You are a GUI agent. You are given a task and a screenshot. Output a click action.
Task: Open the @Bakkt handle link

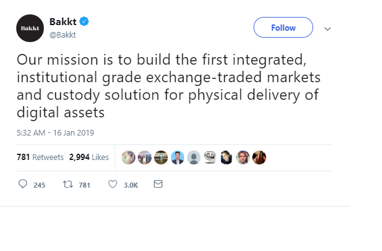pos(63,35)
